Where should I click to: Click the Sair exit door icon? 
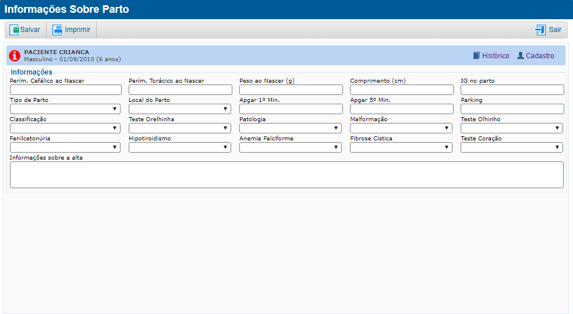pyautogui.click(x=540, y=30)
